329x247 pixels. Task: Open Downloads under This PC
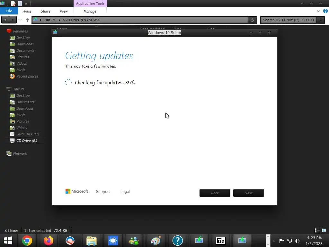(x=25, y=108)
